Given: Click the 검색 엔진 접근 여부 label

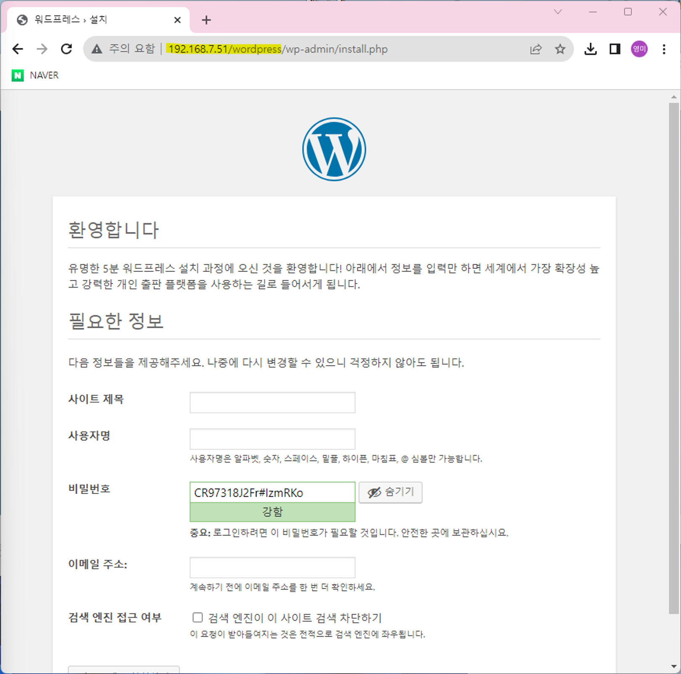Looking at the screenshot, I should (x=115, y=618).
